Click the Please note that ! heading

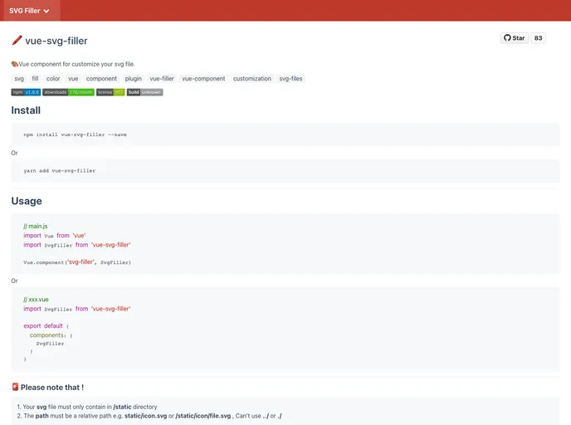(x=52, y=388)
